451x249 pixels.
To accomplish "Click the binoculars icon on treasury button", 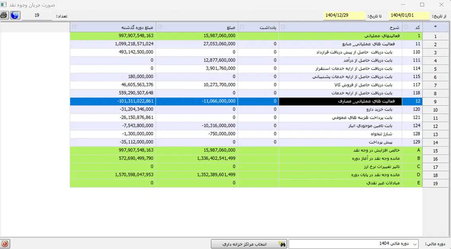I will pos(282,244).
